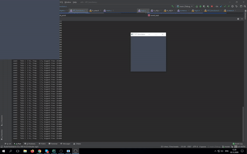Open the main | Debug configuration dropdown

click(x=184, y=7)
